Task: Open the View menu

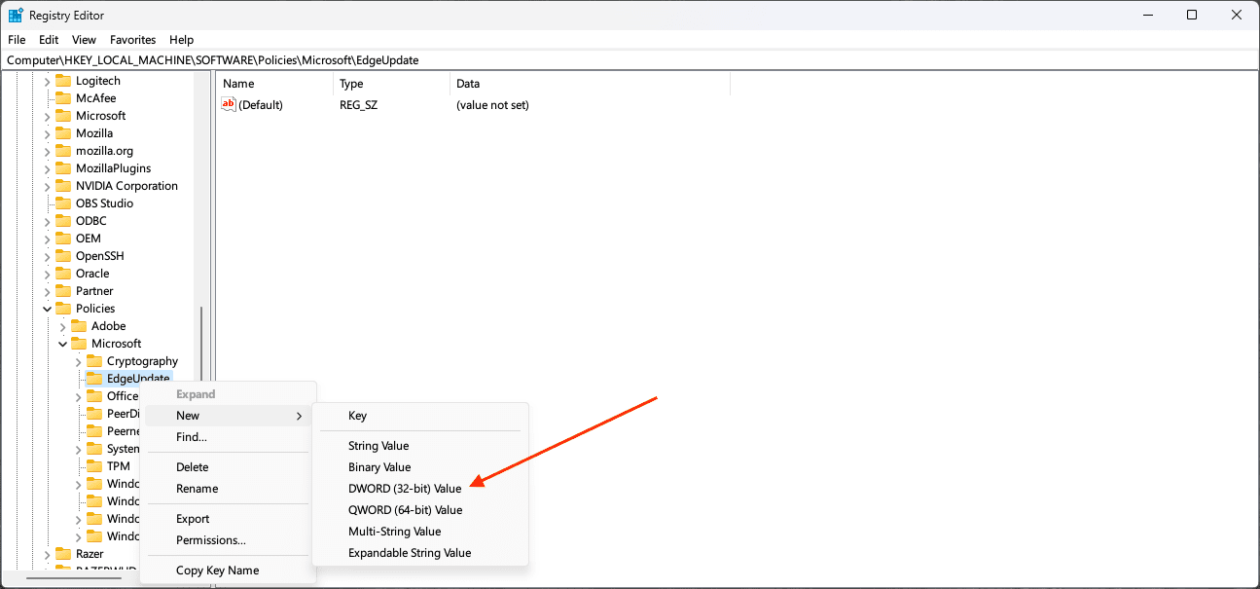Action: pos(84,40)
